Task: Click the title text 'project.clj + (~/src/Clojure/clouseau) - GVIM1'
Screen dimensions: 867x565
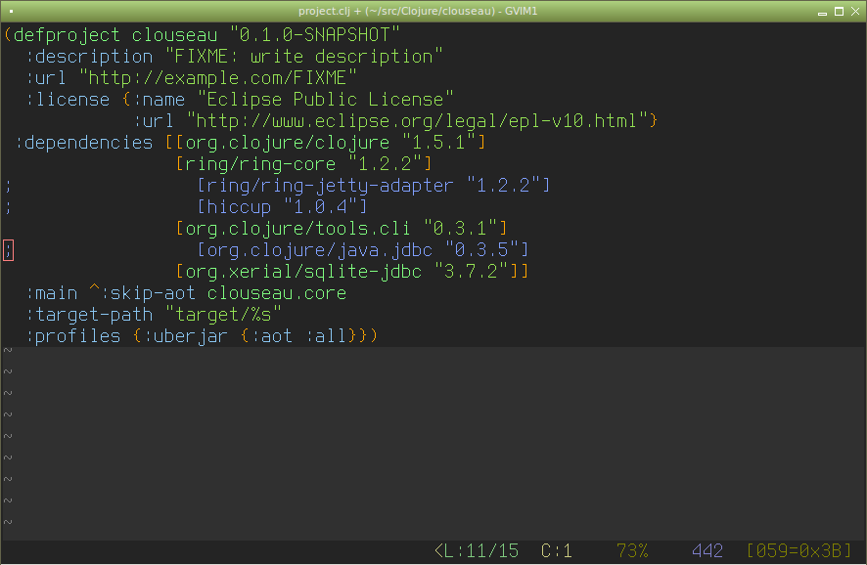Action: tap(418, 11)
